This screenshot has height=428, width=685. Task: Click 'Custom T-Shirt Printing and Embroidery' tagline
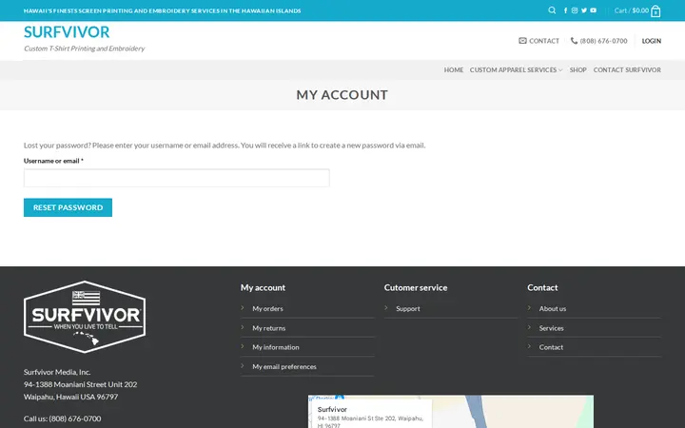tap(85, 49)
